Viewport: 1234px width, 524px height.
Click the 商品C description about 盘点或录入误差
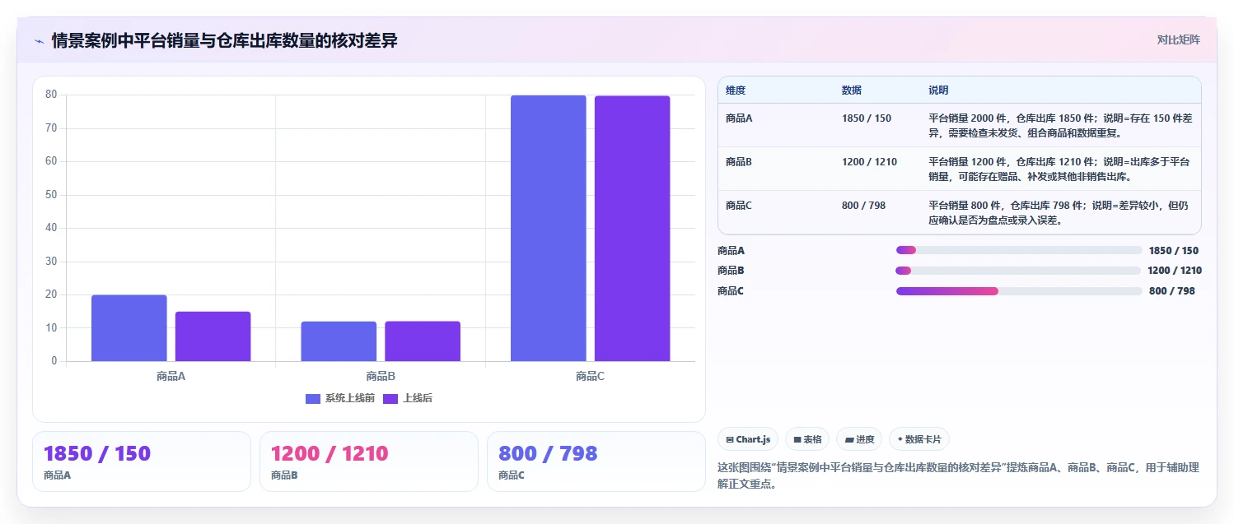pos(1060,213)
